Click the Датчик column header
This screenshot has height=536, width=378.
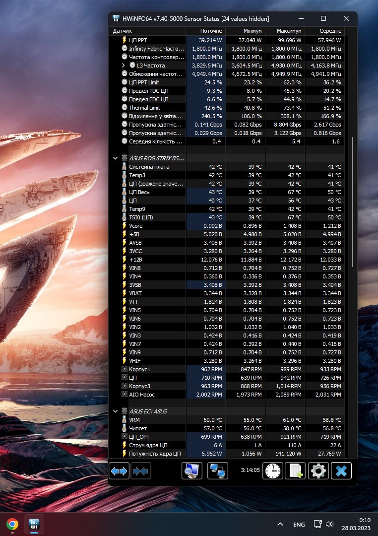click(148, 31)
